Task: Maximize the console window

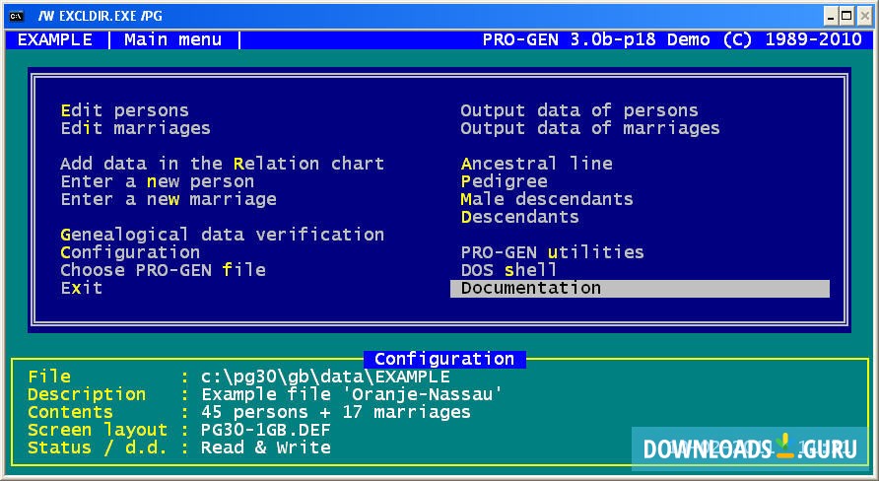Action: [846, 16]
